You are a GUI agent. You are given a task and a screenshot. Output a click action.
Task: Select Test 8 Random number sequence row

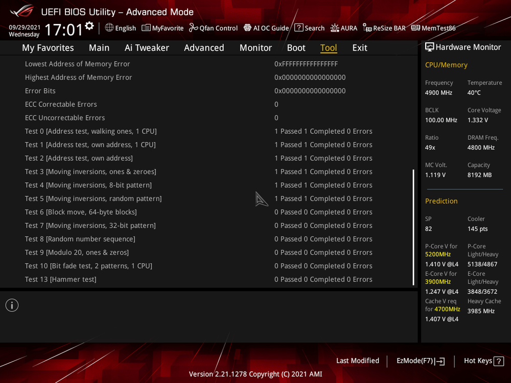[207, 238]
